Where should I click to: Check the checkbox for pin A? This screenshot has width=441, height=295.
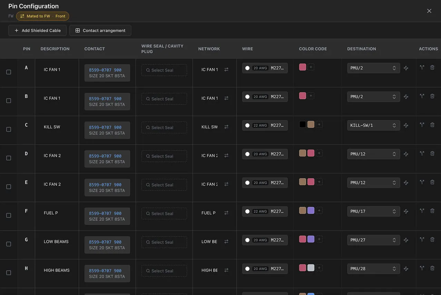[9, 72]
